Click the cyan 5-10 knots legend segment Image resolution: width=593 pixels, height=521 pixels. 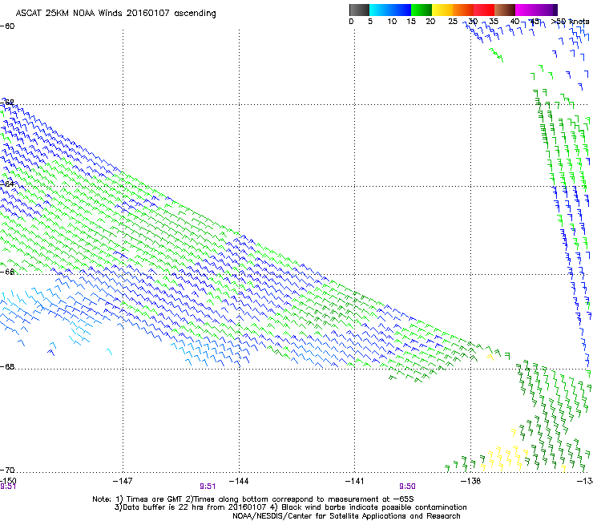(380, 10)
